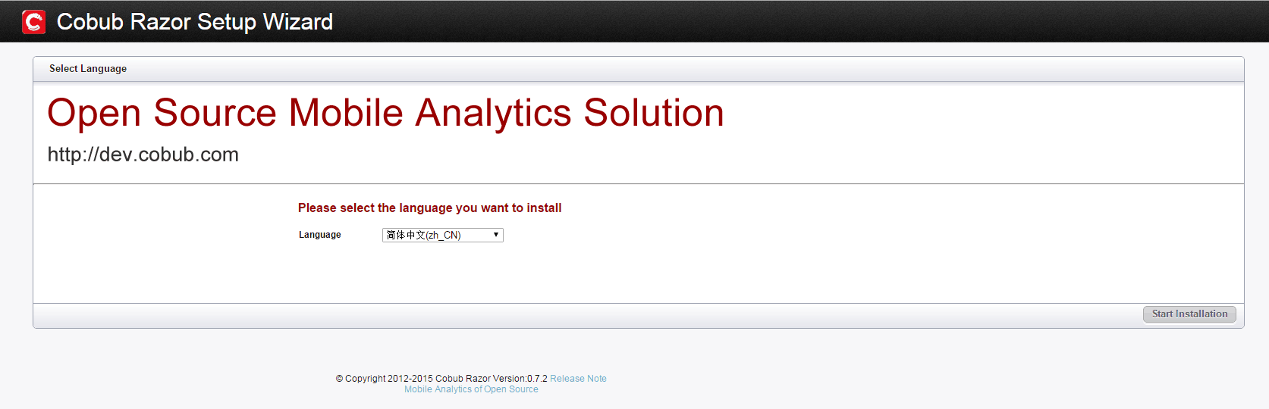Click the Cobub Razor Setup Wizard title
Screen dimensions: 1269x409
pos(195,22)
